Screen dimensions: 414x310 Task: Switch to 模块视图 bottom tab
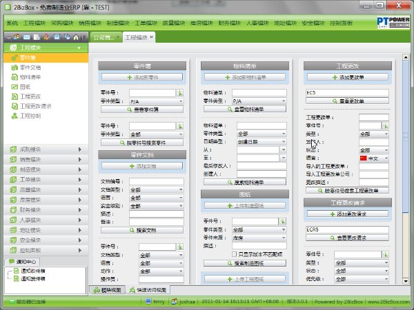[108, 290]
